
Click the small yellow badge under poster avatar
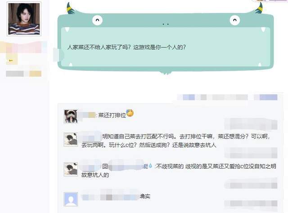click(x=11, y=60)
